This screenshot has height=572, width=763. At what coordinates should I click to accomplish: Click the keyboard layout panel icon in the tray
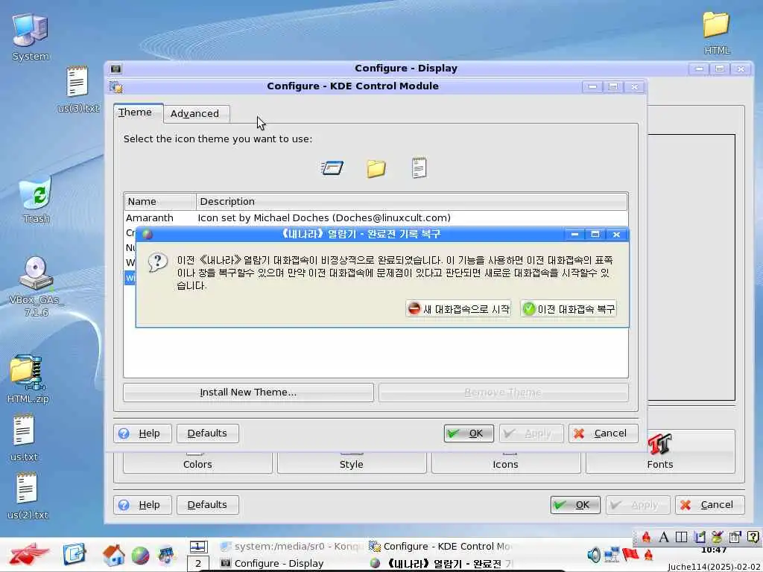coord(681,537)
